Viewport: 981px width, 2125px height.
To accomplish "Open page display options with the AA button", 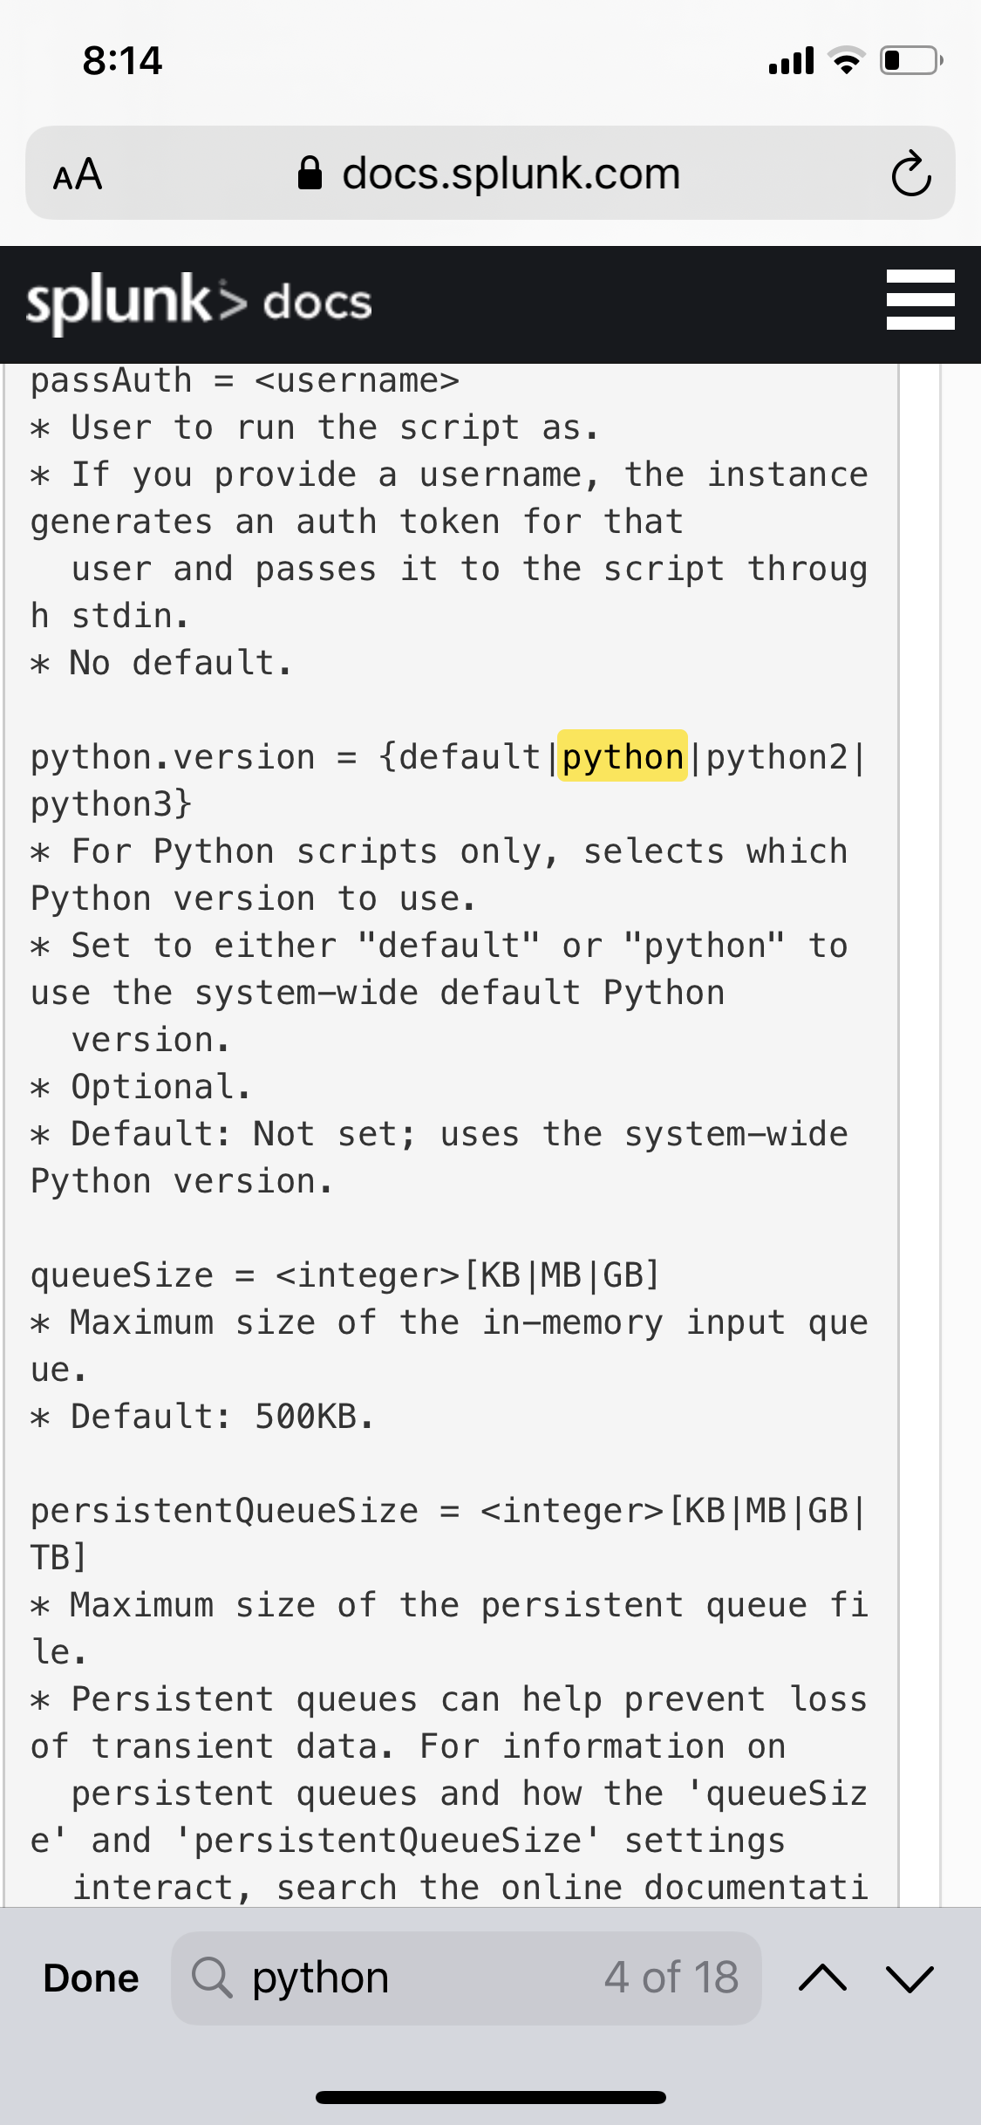I will pos(77,174).
